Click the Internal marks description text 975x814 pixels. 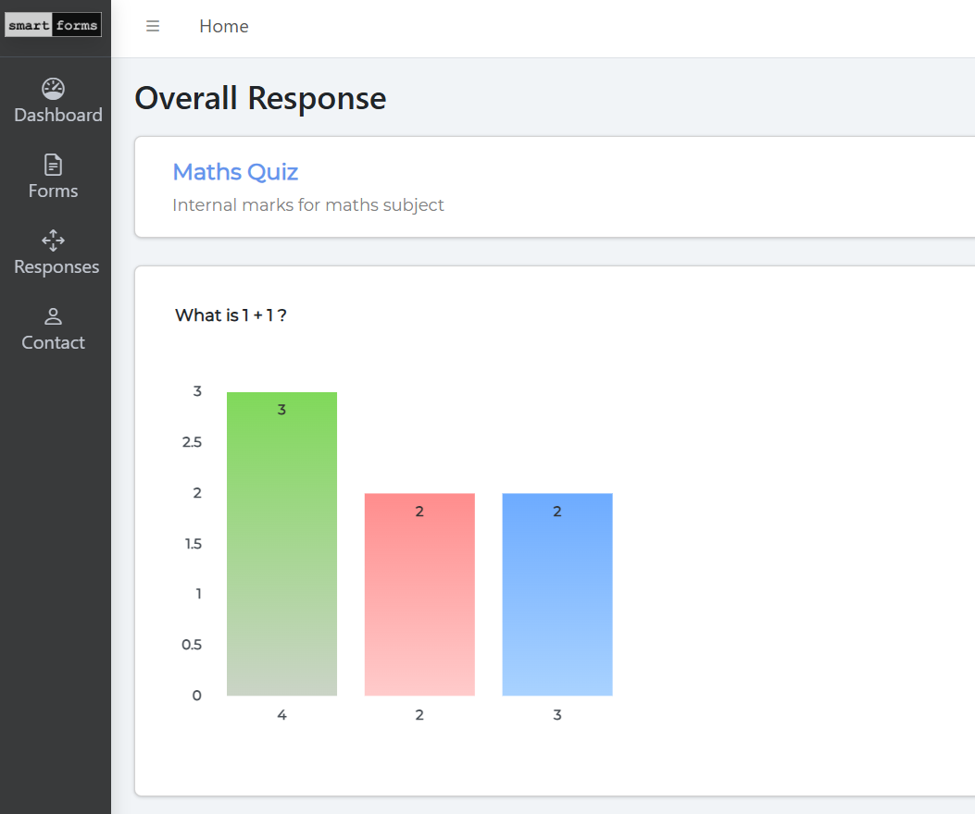pos(308,205)
